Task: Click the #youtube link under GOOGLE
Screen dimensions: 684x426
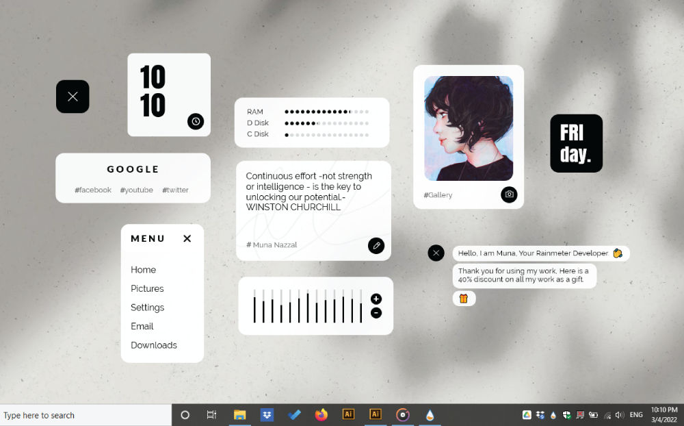Action: point(136,190)
